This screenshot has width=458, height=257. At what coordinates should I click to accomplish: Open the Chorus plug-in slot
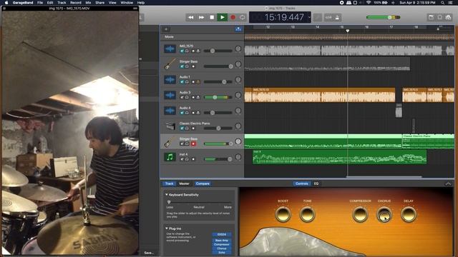[x=222, y=248]
